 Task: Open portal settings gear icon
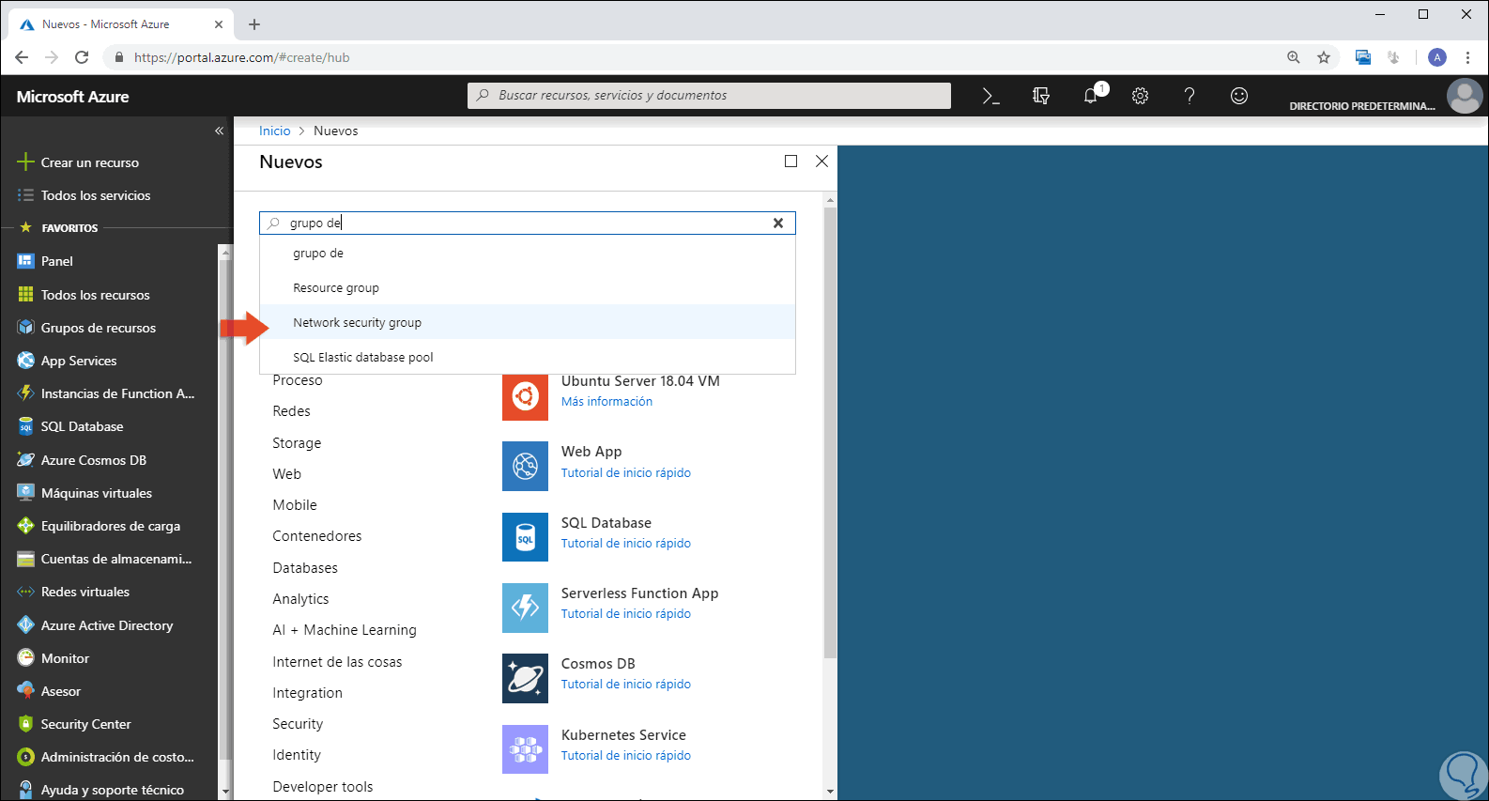click(x=1140, y=96)
